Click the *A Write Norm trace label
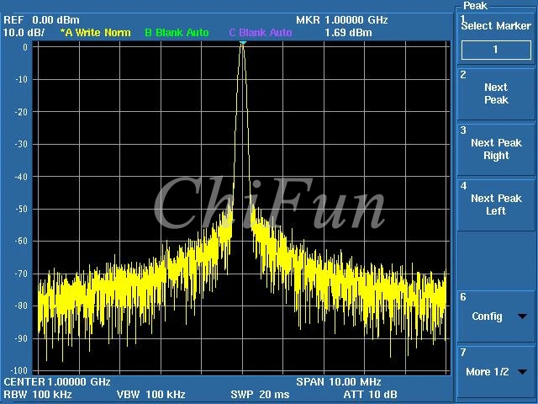538x404 pixels. click(95, 33)
